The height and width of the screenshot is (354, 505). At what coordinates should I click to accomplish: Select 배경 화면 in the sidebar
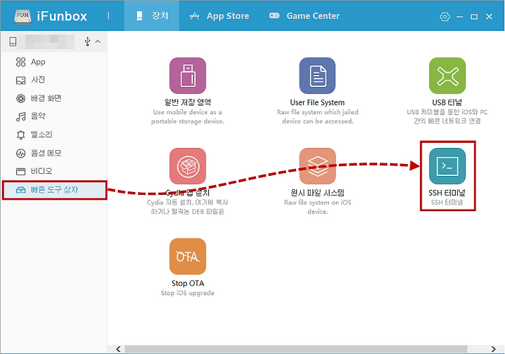point(54,98)
